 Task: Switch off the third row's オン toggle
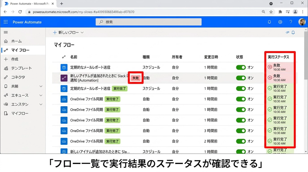[241, 89]
